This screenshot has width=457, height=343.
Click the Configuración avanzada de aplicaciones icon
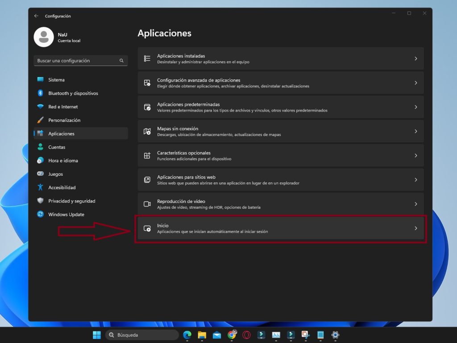tap(147, 83)
